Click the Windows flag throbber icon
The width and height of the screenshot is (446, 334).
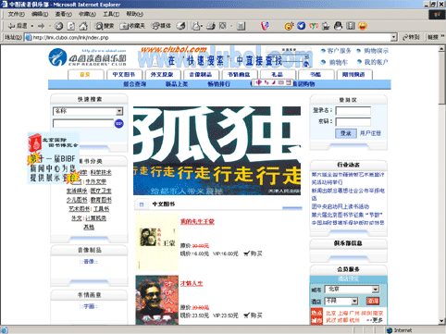(437, 15)
